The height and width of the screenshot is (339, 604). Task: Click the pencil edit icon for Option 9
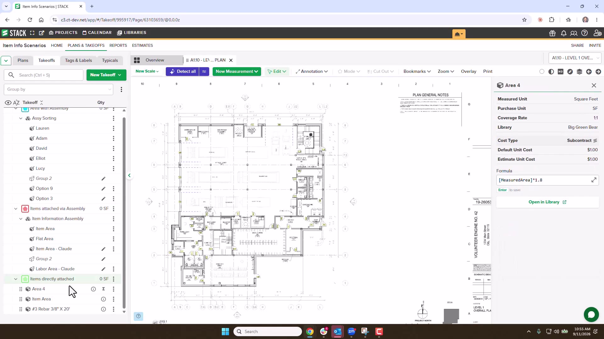coord(103,189)
